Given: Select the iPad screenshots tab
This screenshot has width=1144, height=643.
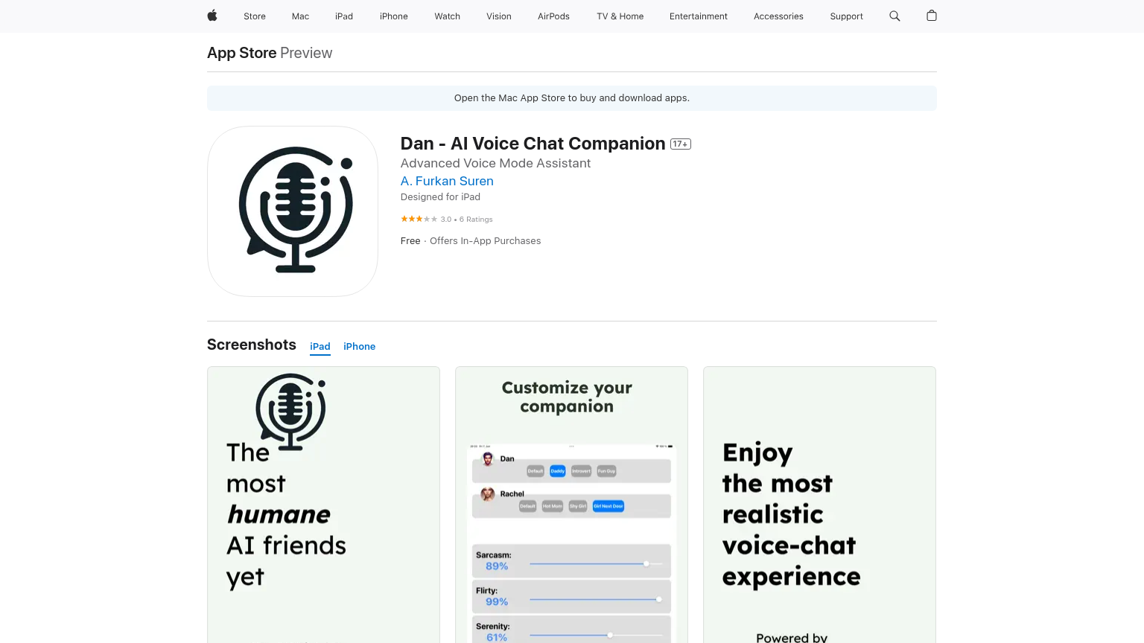Looking at the screenshot, I should (320, 347).
